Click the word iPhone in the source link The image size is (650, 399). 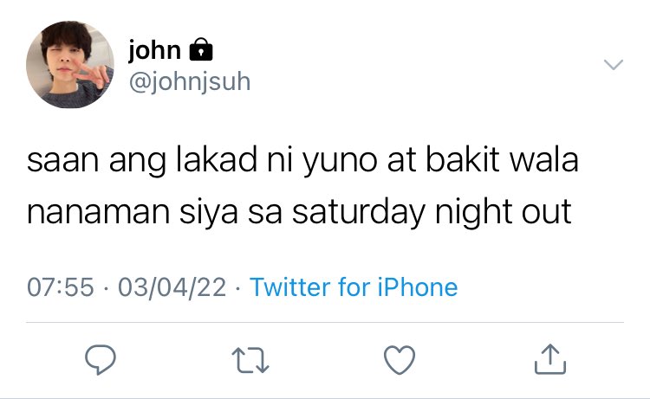coord(418,286)
